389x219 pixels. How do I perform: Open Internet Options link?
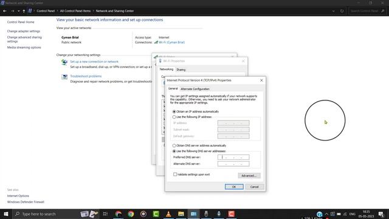coord(18,196)
